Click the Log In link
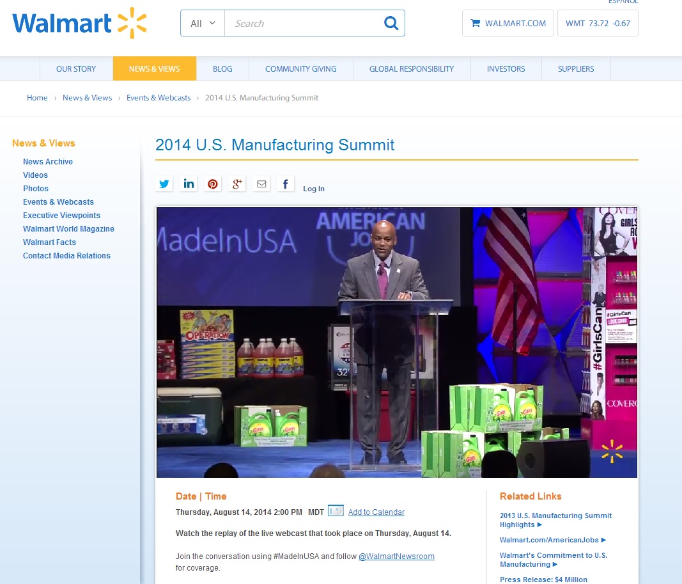 pyautogui.click(x=314, y=189)
